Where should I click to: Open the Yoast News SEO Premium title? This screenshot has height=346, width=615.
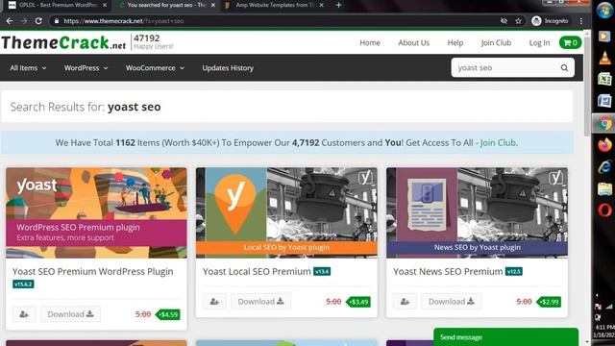pos(448,271)
